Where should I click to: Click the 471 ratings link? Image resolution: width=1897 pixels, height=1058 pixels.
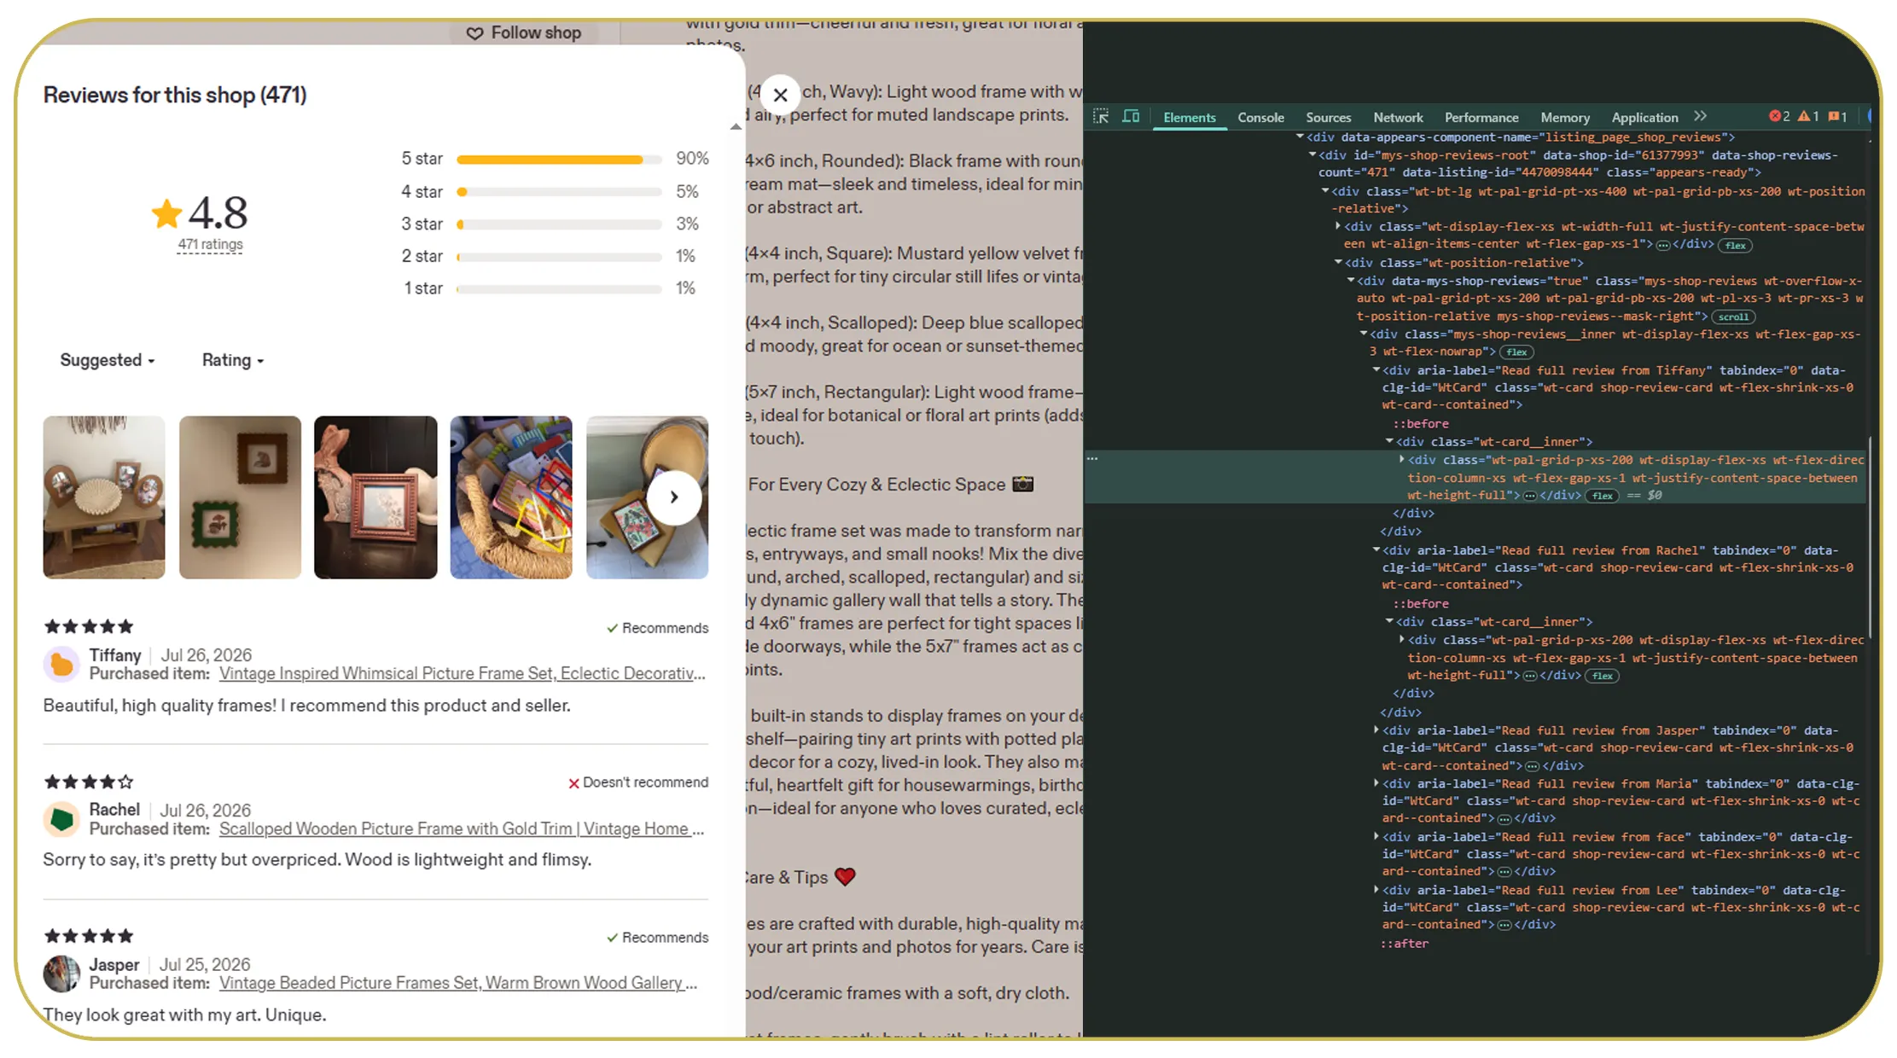(x=210, y=245)
